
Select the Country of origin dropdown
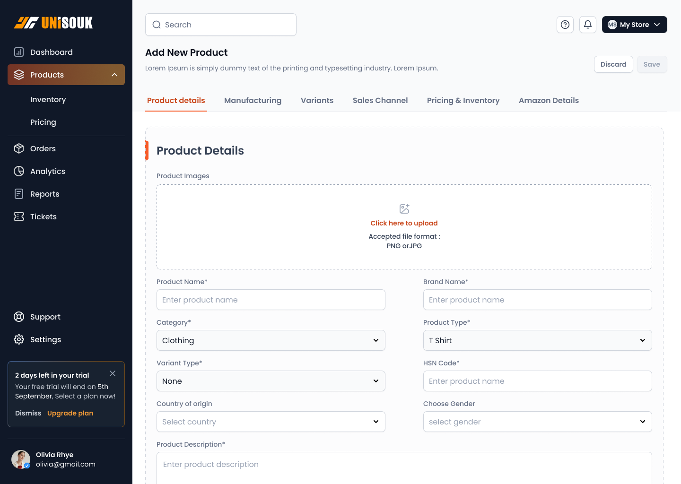pyautogui.click(x=271, y=422)
